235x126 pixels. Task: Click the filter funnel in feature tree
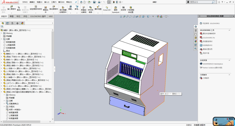(2, 27)
